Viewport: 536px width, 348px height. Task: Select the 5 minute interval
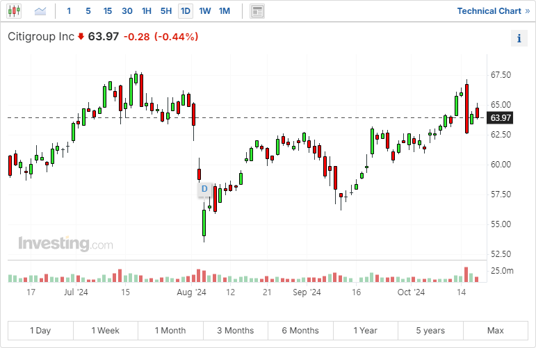coord(88,11)
